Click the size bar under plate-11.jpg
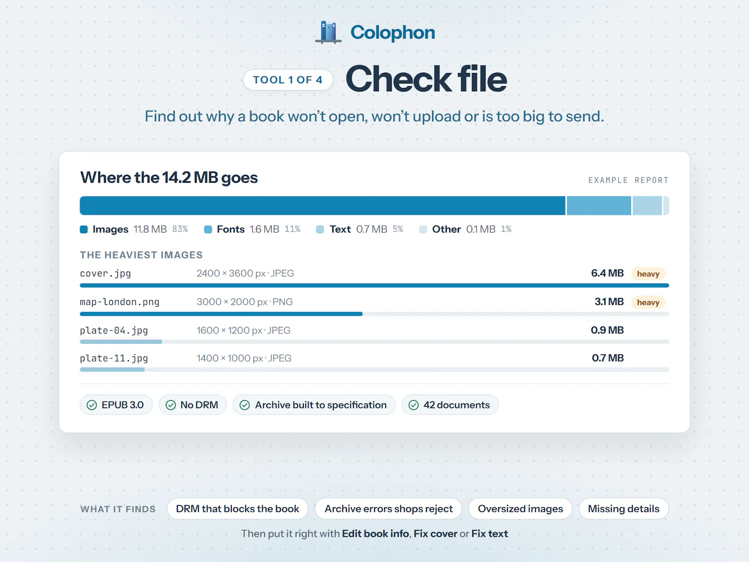This screenshot has width=749, height=562. [x=374, y=370]
